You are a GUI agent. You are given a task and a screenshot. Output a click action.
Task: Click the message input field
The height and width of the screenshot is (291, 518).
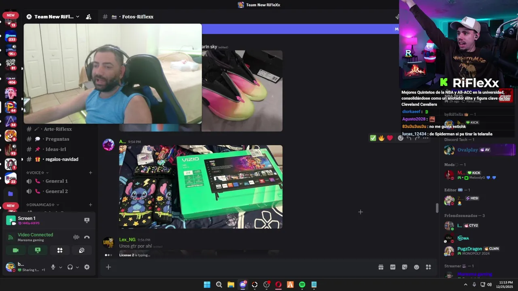[x=243, y=267]
